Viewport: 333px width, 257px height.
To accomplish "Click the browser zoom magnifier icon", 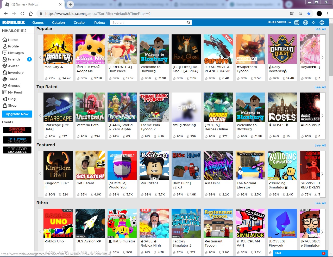I will pyautogui.click(x=300, y=14).
